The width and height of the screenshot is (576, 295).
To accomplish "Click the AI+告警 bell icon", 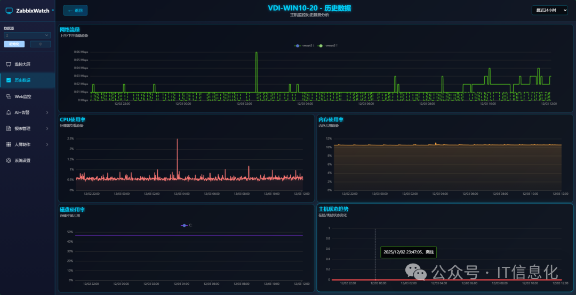I will [9, 112].
